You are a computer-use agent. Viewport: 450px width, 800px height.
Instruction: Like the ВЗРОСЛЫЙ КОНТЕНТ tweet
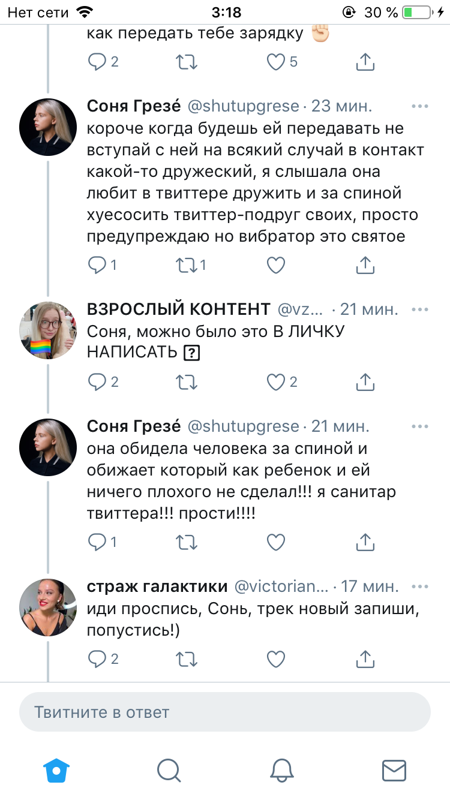coord(275,382)
